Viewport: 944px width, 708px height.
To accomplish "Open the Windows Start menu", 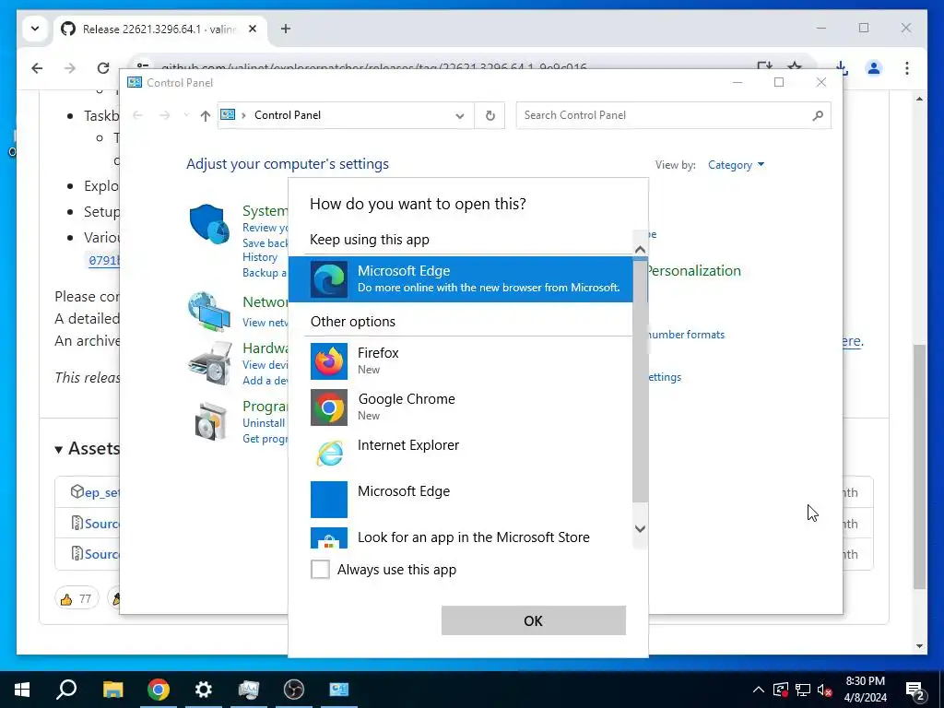I will click(x=22, y=690).
